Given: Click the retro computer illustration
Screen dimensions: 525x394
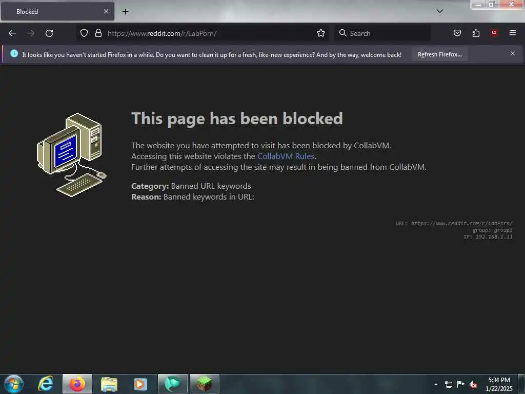Looking at the screenshot, I should coord(71,155).
